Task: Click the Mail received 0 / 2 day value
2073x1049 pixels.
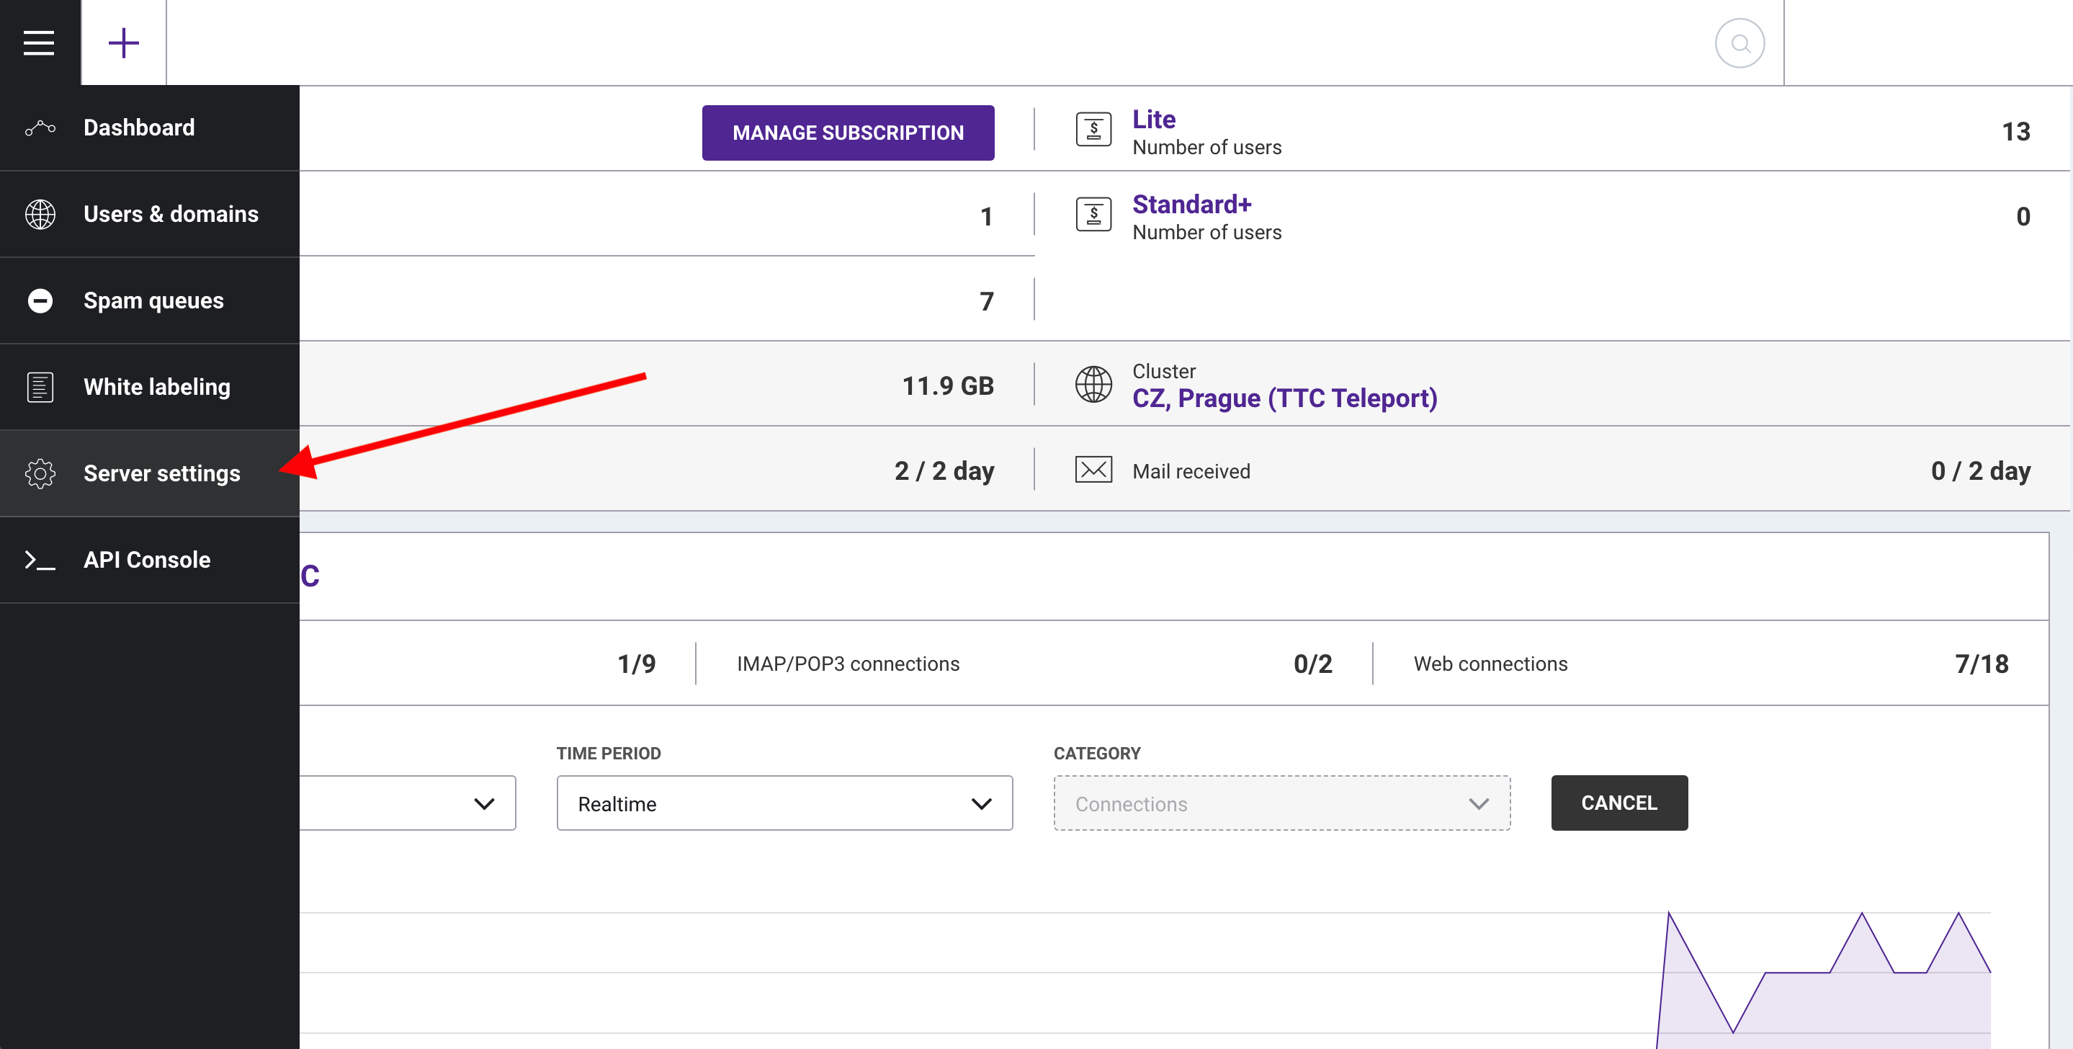Action: pos(1981,471)
